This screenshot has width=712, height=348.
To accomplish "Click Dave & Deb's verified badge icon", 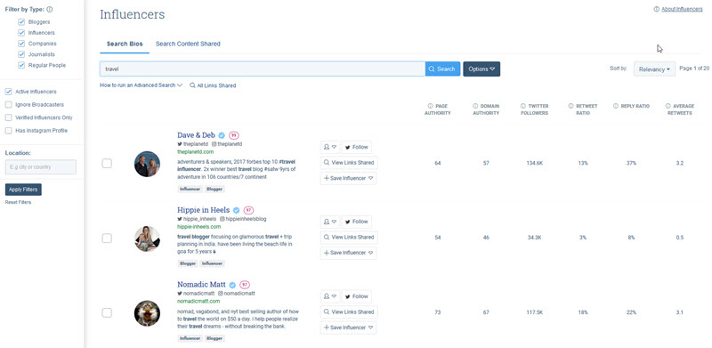I will 222,135.
